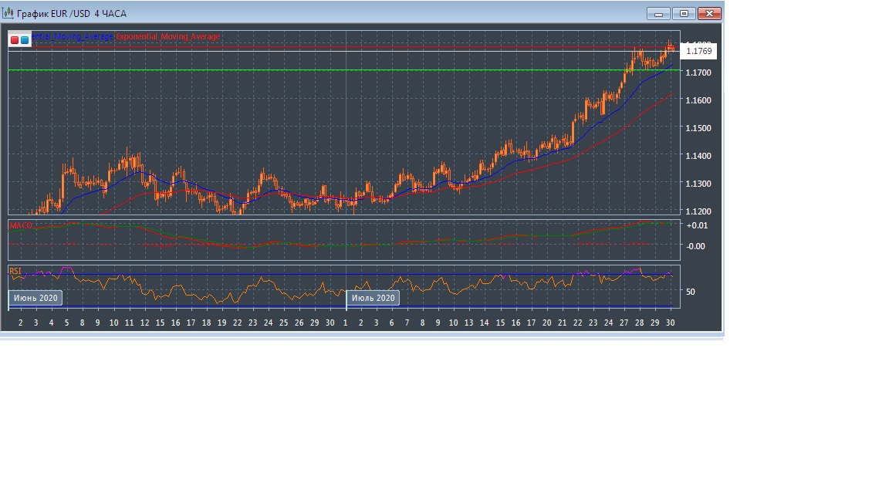Image resolution: width=889 pixels, height=500 pixels.
Task: Click the Июль 2020 month marker
Action: pyautogui.click(x=374, y=298)
